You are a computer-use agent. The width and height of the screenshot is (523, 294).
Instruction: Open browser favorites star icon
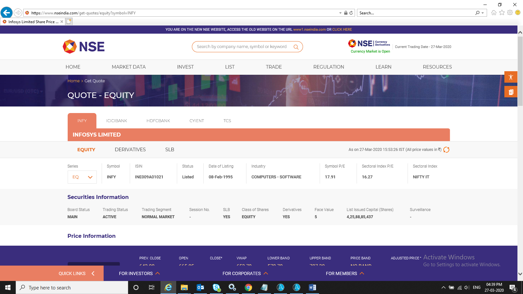[x=502, y=13]
